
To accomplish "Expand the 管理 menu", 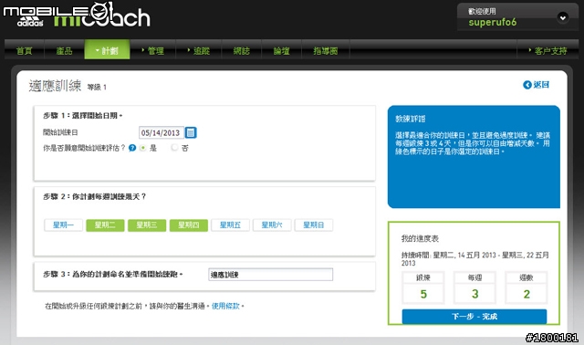I will [153, 51].
